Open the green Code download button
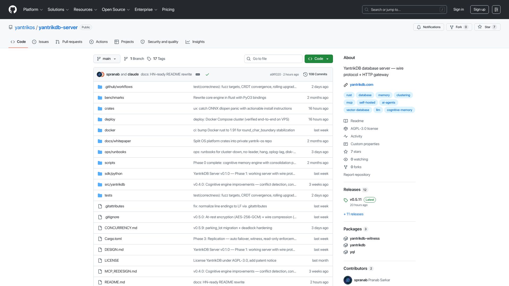Screen dimensions: 509x286 click(319, 59)
